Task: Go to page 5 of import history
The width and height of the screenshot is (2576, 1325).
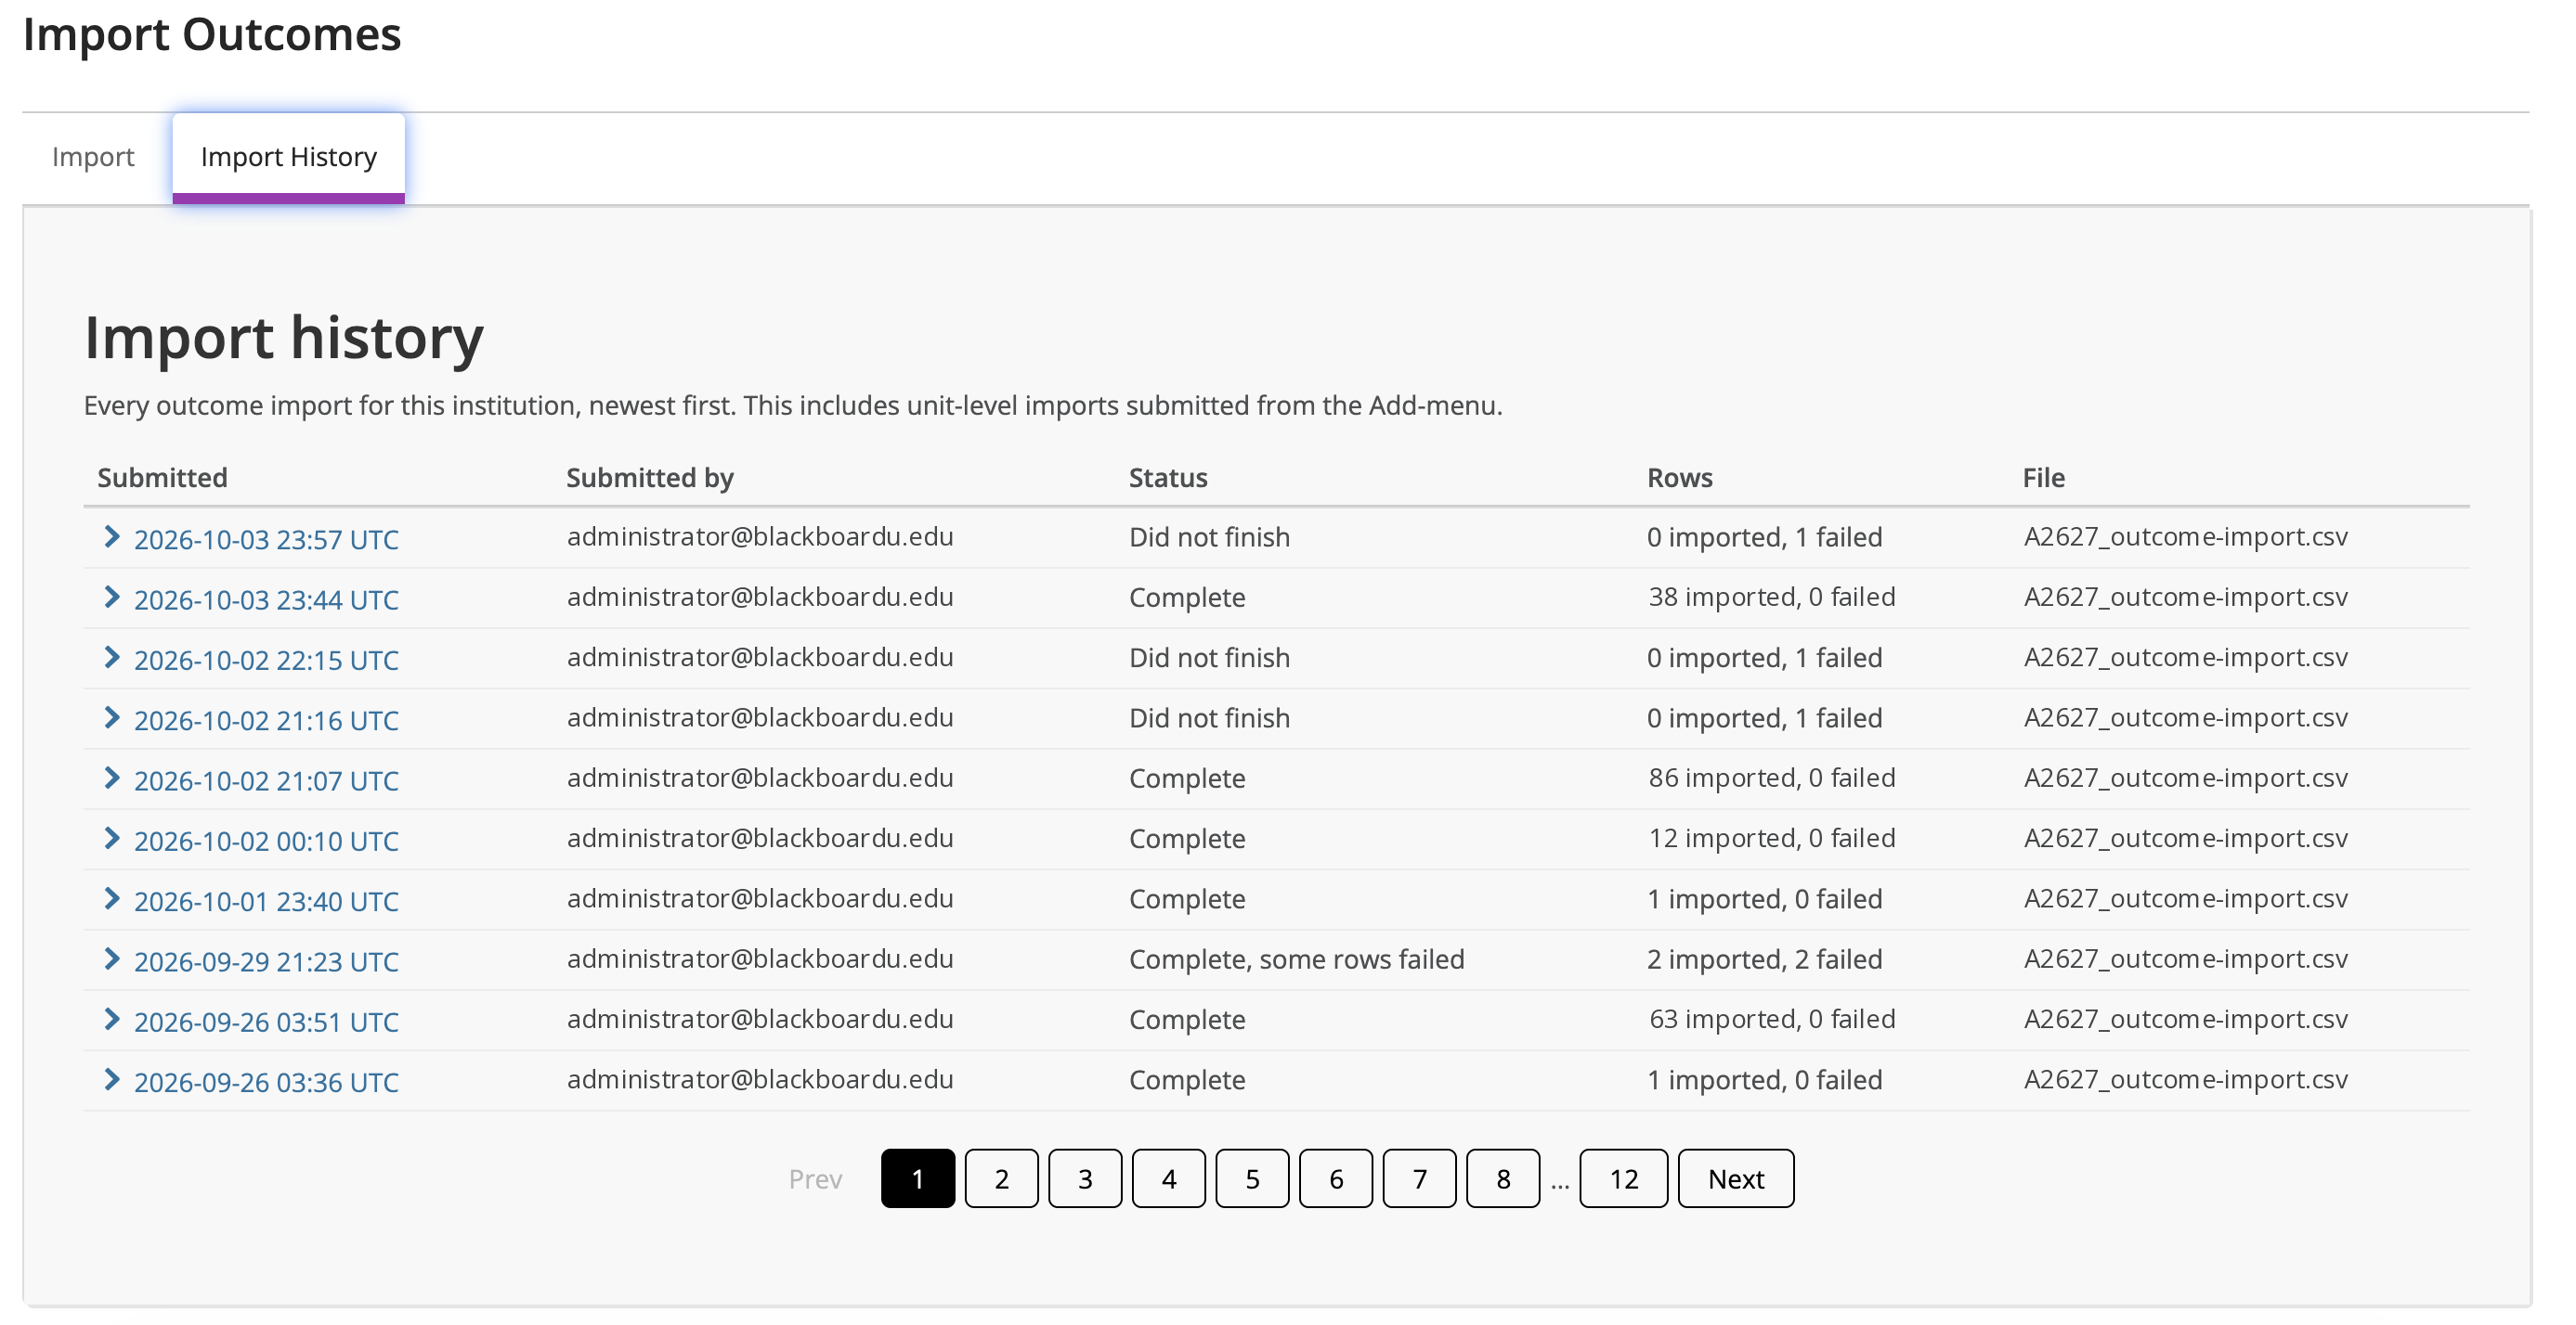Action: [1253, 1179]
